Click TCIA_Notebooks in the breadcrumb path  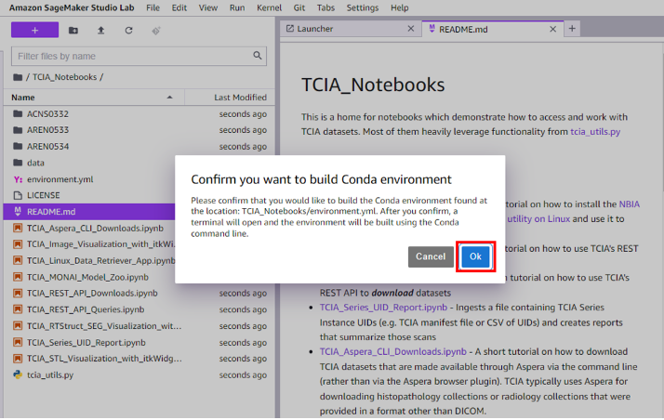tap(64, 77)
